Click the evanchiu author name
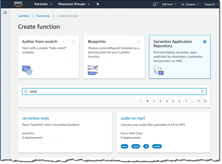Image resolution: width=222 pixels, height=164 pixels. (x=28, y=133)
